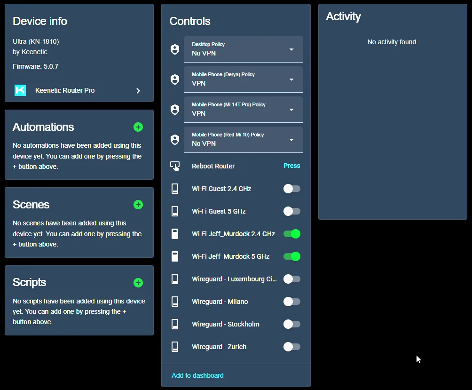
Task: Open the Desktop Policy dropdown
Action: [243, 49]
